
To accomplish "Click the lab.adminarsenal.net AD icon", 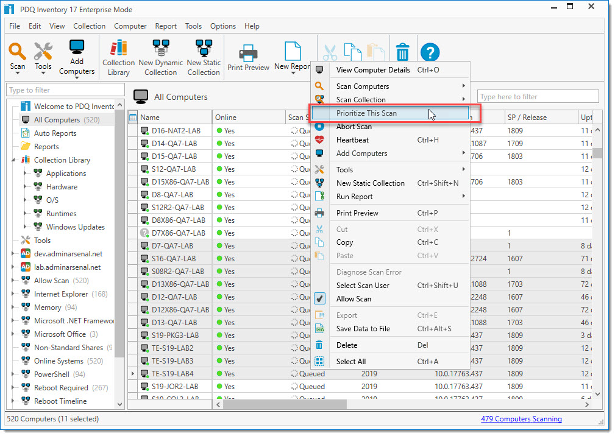I will coord(26,267).
